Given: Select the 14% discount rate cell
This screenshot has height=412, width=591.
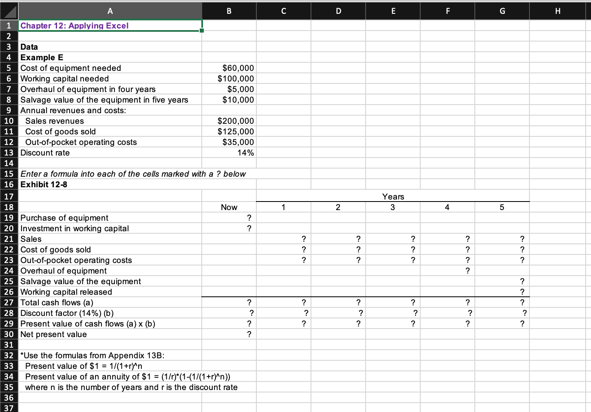Looking at the screenshot, I should click(x=229, y=152).
